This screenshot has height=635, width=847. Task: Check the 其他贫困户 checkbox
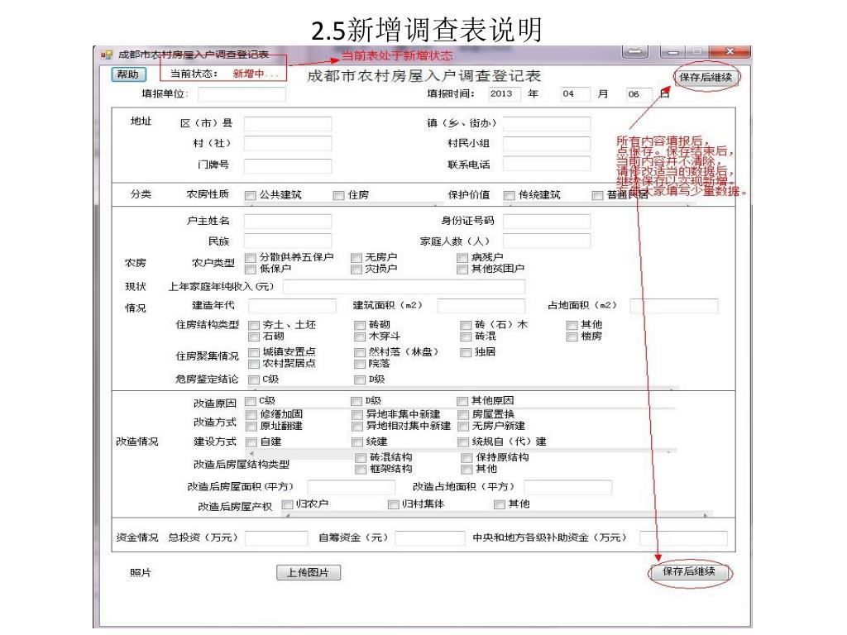point(462,269)
